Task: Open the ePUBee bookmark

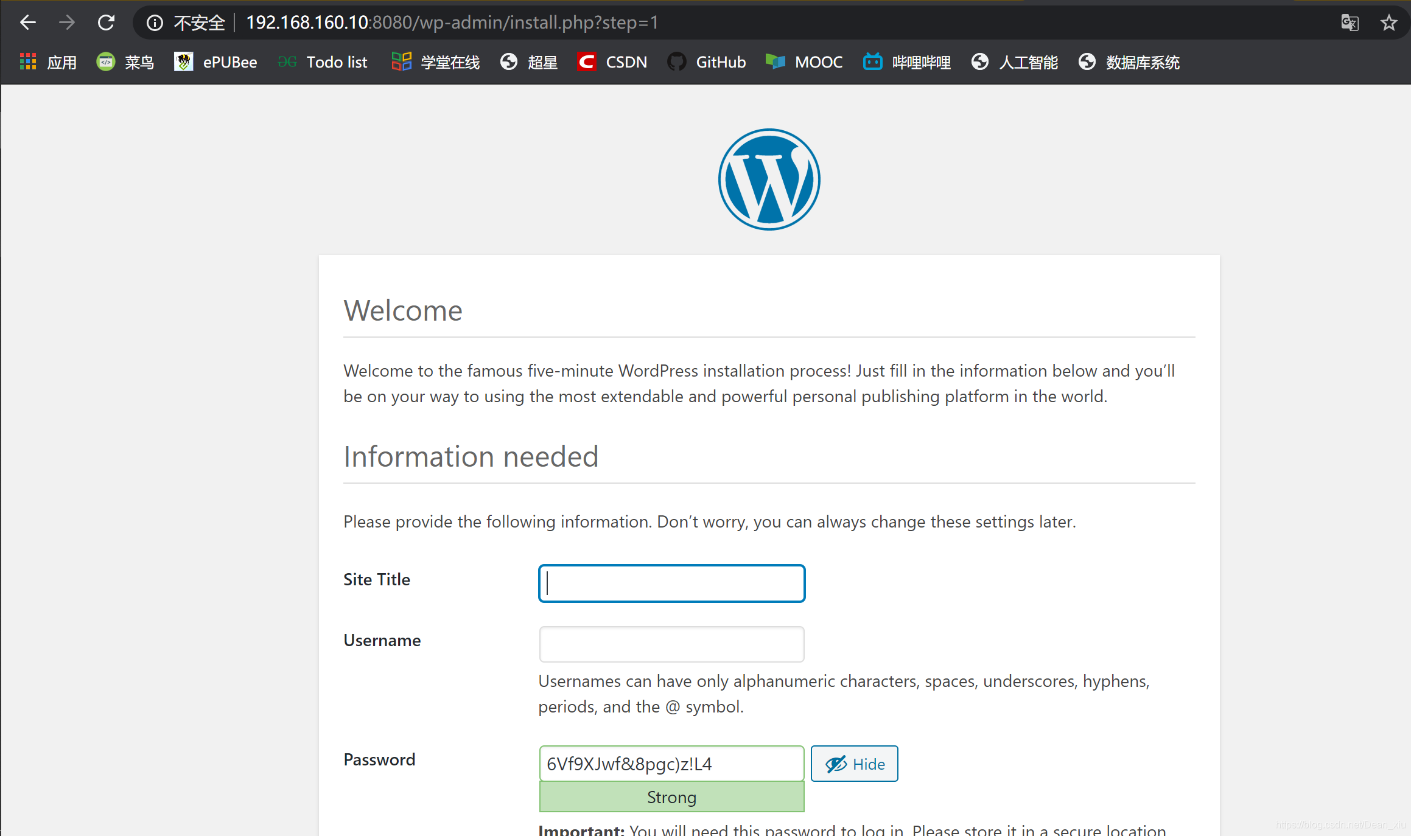Action: (x=215, y=62)
